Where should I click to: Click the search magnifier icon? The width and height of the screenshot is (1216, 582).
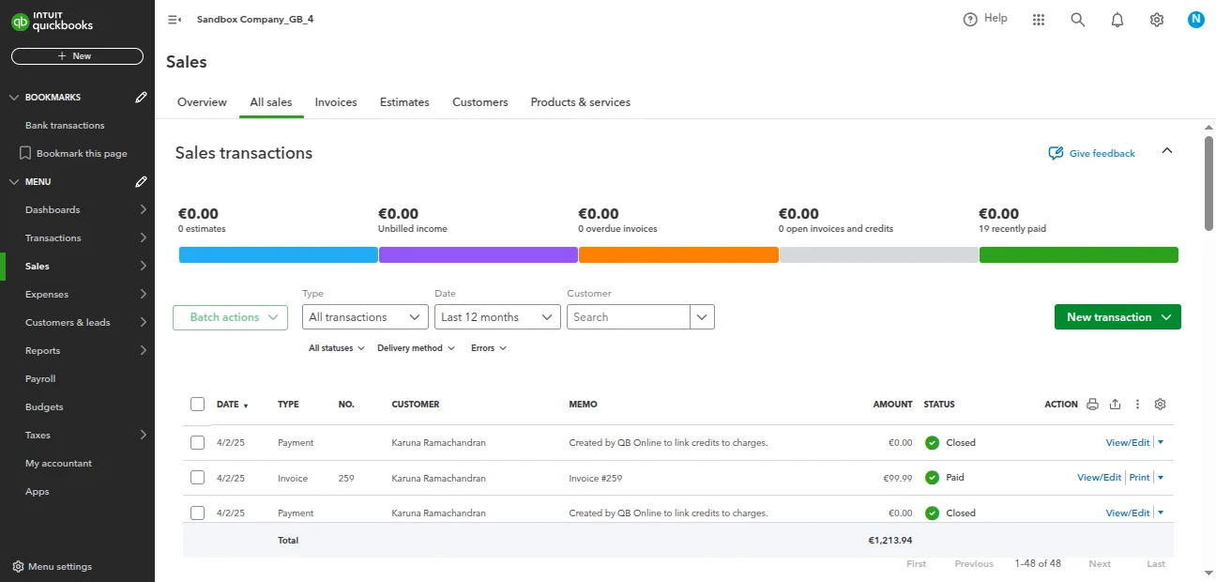point(1078,20)
